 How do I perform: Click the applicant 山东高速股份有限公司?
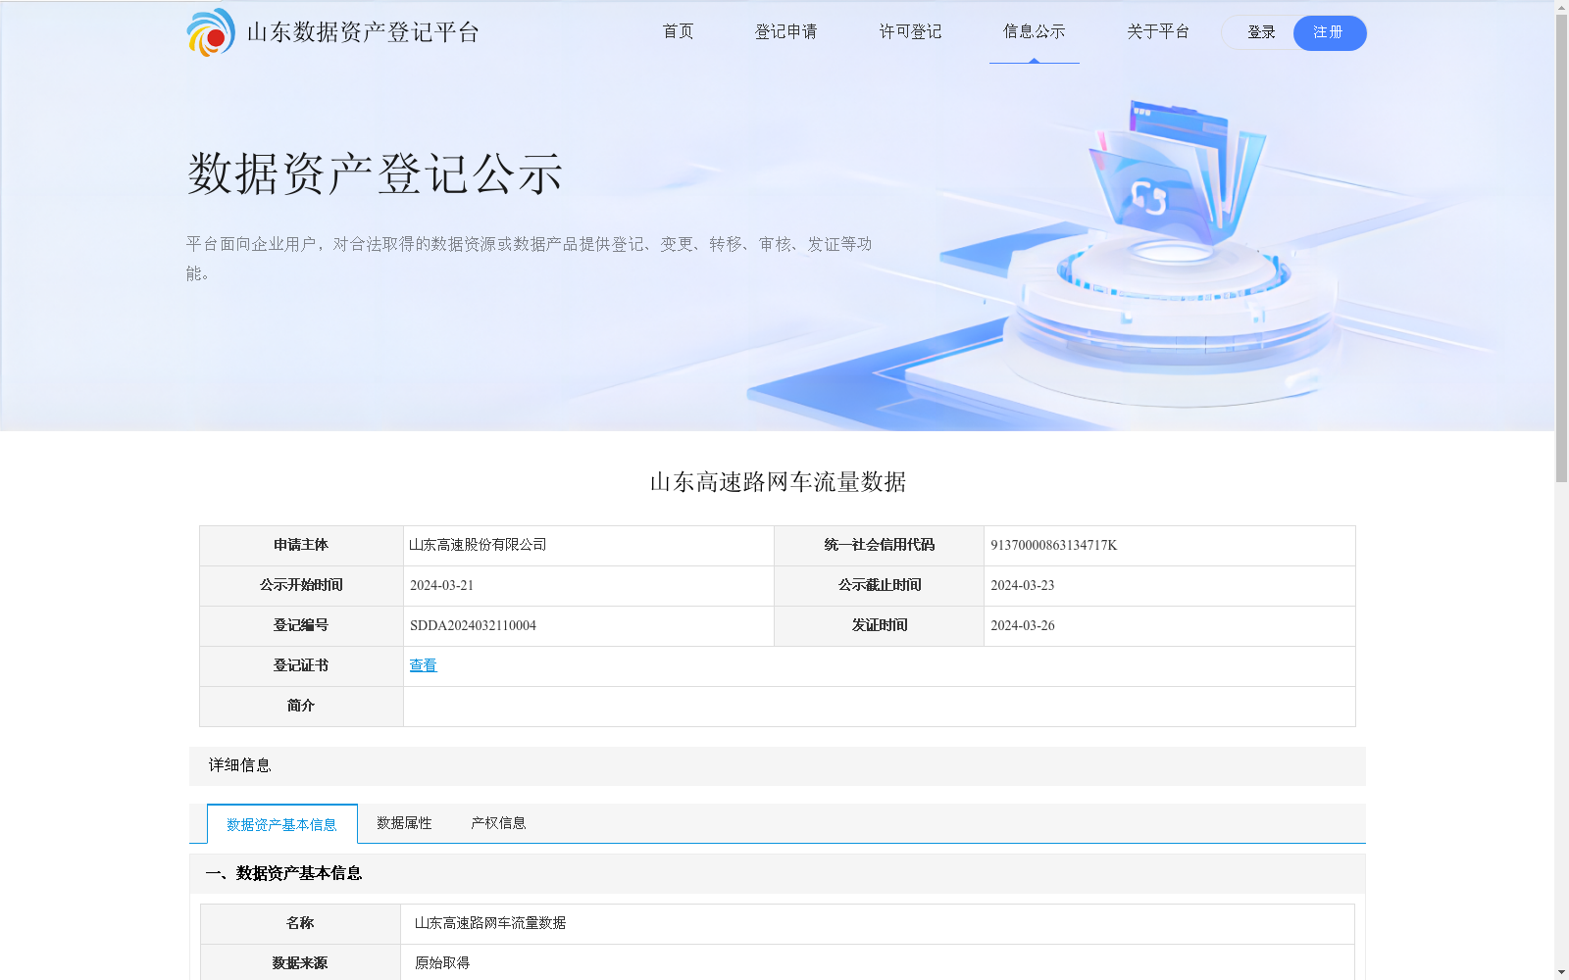point(478,545)
